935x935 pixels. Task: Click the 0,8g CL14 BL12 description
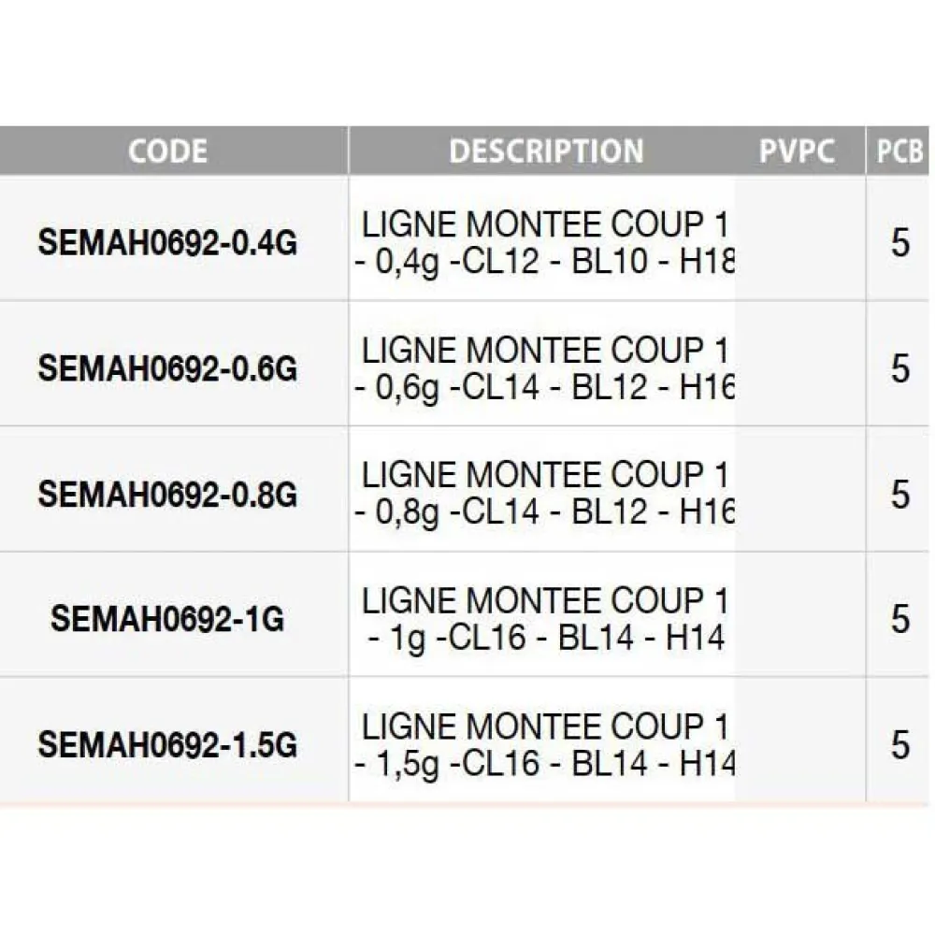(544, 494)
